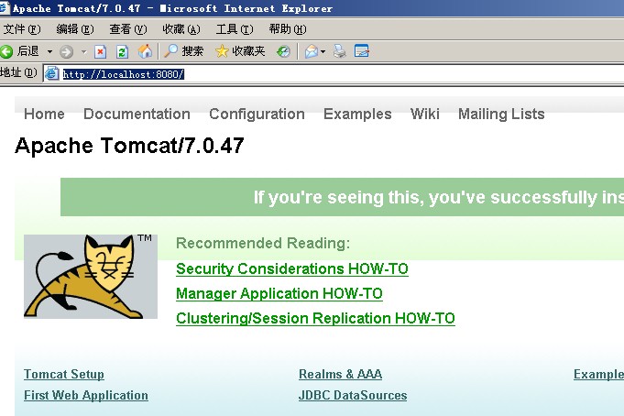Click the Apache Tomcat/7.0.47 heading
The width and height of the screenshot is (624, 416).
point(129,146)
